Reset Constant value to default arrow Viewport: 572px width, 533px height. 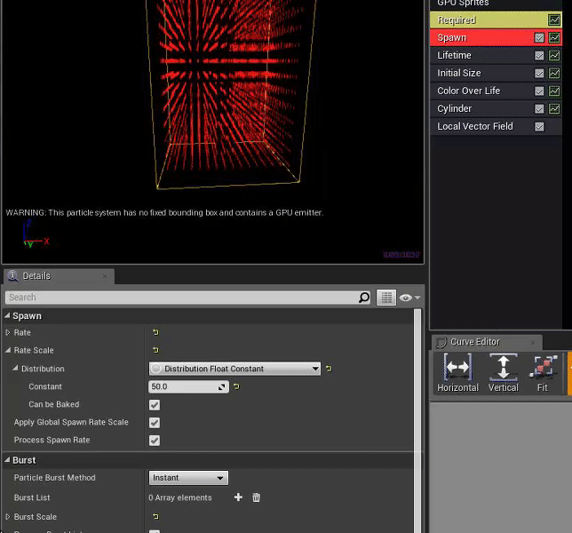click(236, 386)
